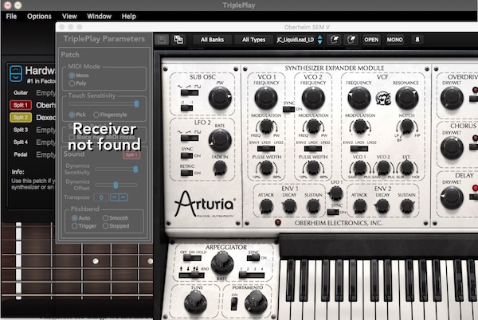Click the ENV 1 Decay knob
Screen dimensions: 478x320
click(x=289, y=206)
